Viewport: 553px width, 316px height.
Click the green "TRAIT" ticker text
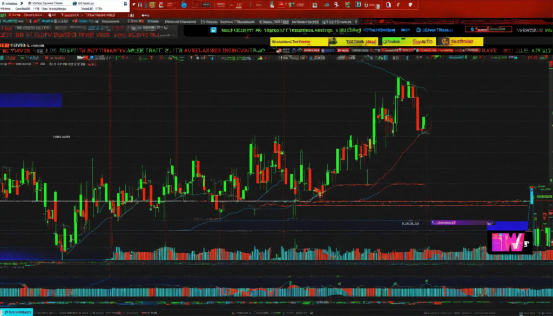[x=152, y=51]
